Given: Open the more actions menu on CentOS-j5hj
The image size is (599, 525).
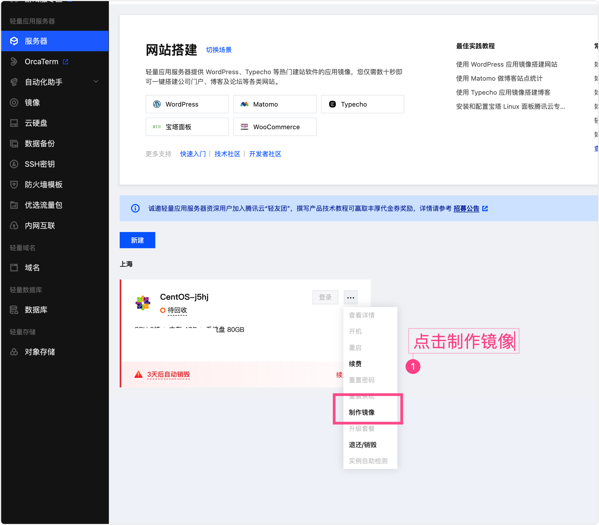Looking at the screenshot, I should [350, 297].
